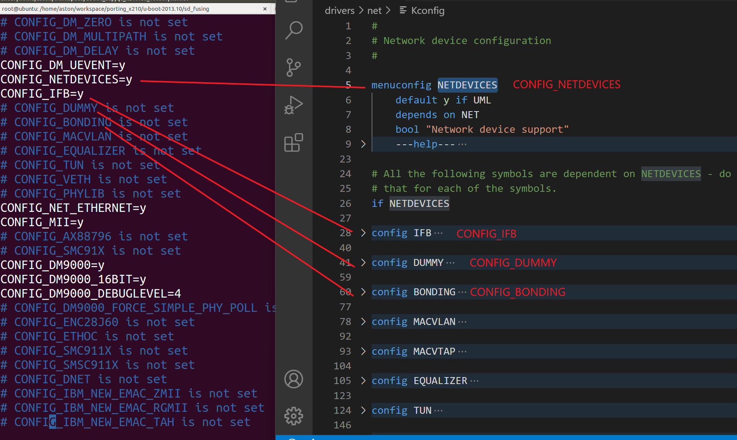Open the Source Control view

point(294,68)
